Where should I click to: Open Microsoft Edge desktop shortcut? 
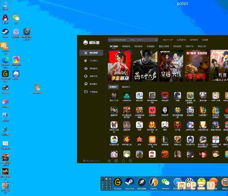click(x=6, y=62)
